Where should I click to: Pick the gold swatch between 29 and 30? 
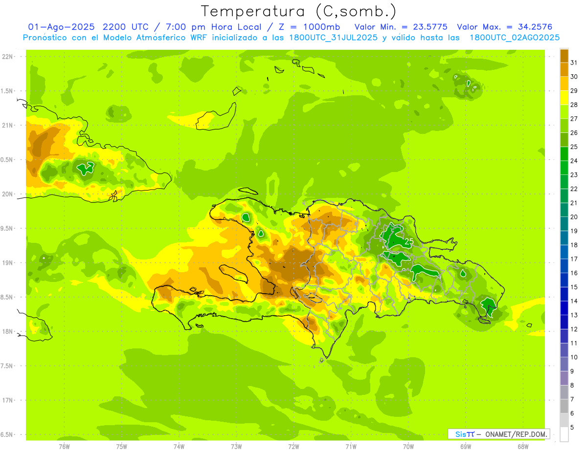pyautogui.click(x=564, y=84)
